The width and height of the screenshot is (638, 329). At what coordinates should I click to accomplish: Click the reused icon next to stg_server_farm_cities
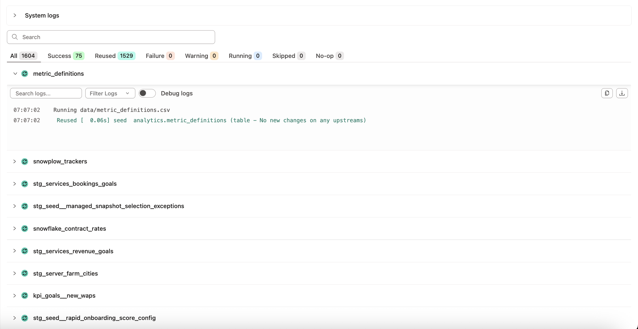tap(25, 273)
